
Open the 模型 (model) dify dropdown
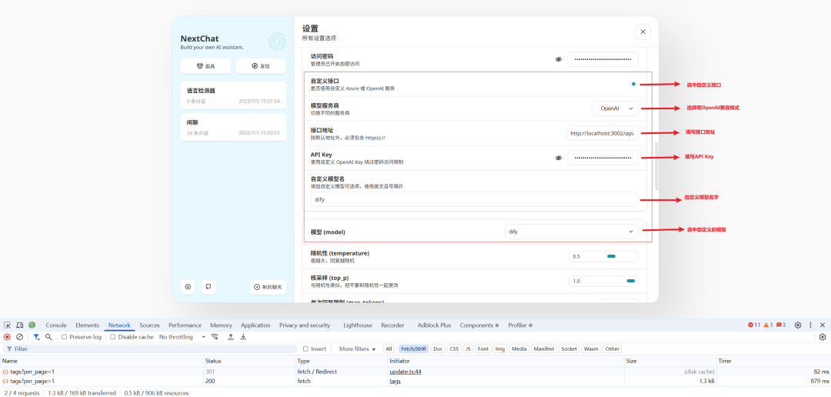pos(571,232)
